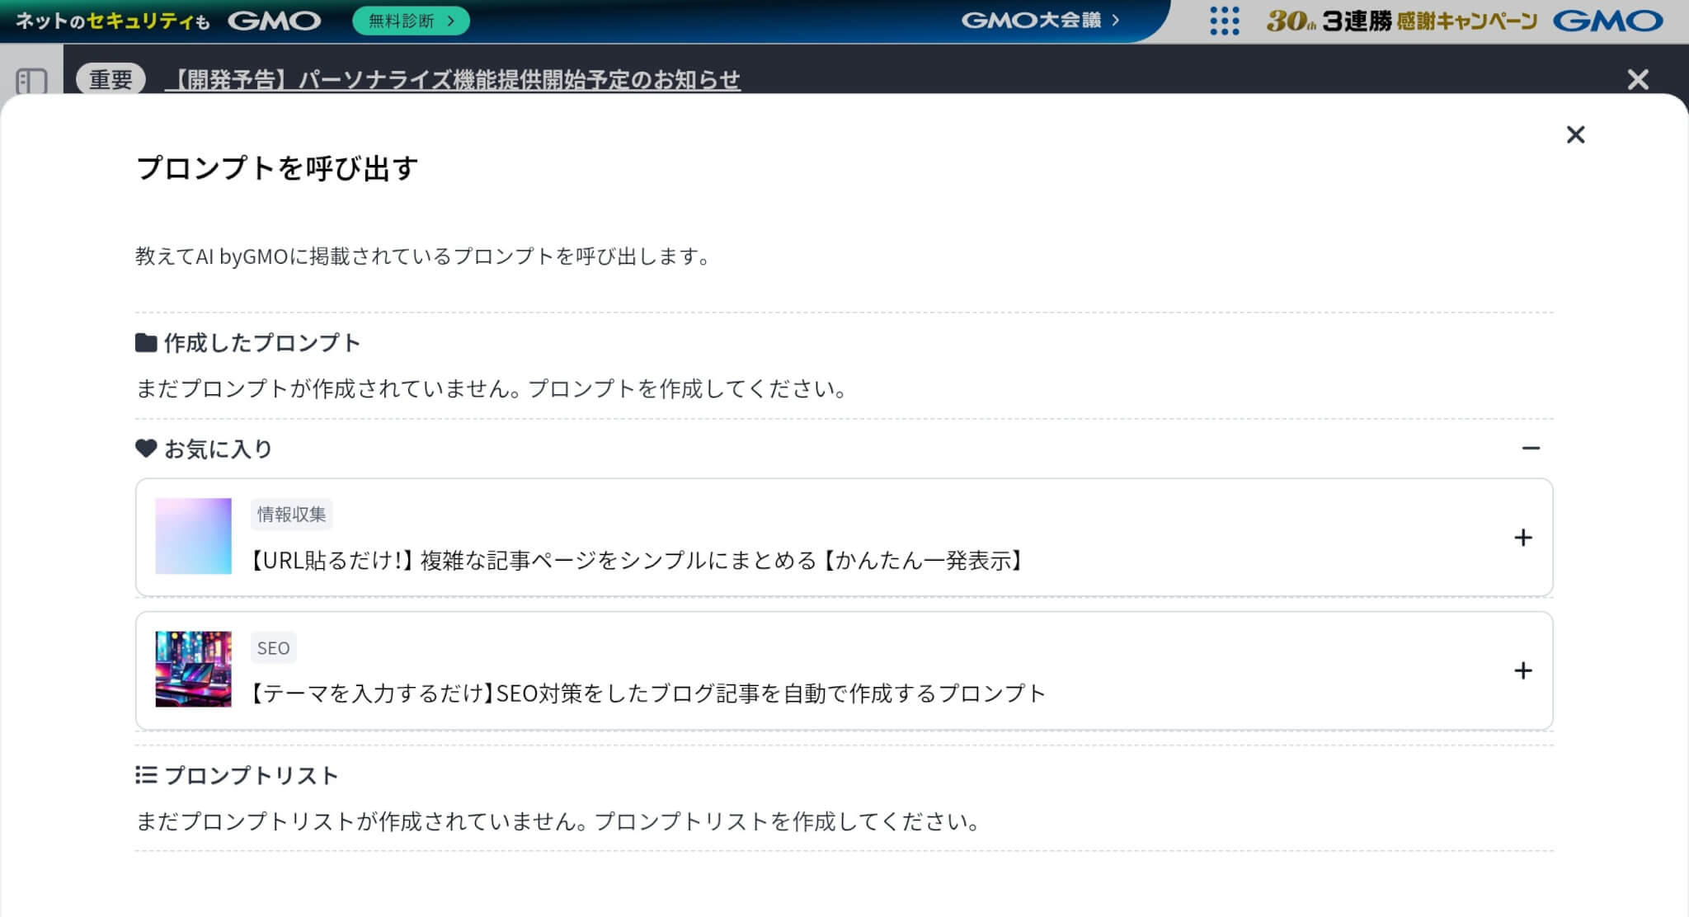Image resolution: width=1689 pixels, height=917 pixels.
Task: Close the prompt dialog with X
Action: 1575,134
